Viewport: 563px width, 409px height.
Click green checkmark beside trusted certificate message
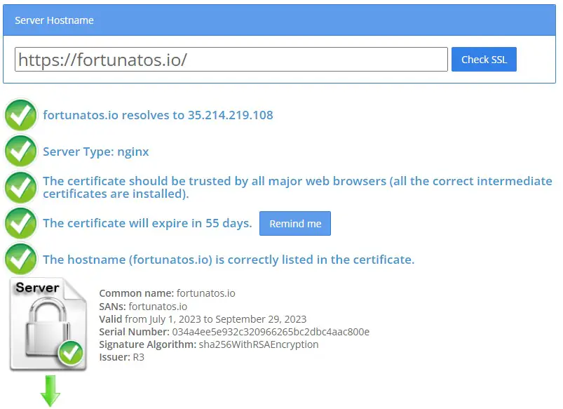click(20, 187)
